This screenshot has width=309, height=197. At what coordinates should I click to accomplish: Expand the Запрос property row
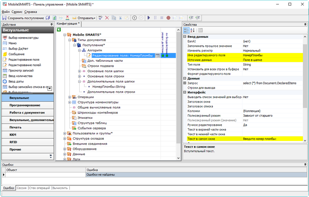pos(185,83)
